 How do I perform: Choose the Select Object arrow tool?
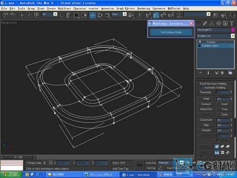click(x=62, y=15)
